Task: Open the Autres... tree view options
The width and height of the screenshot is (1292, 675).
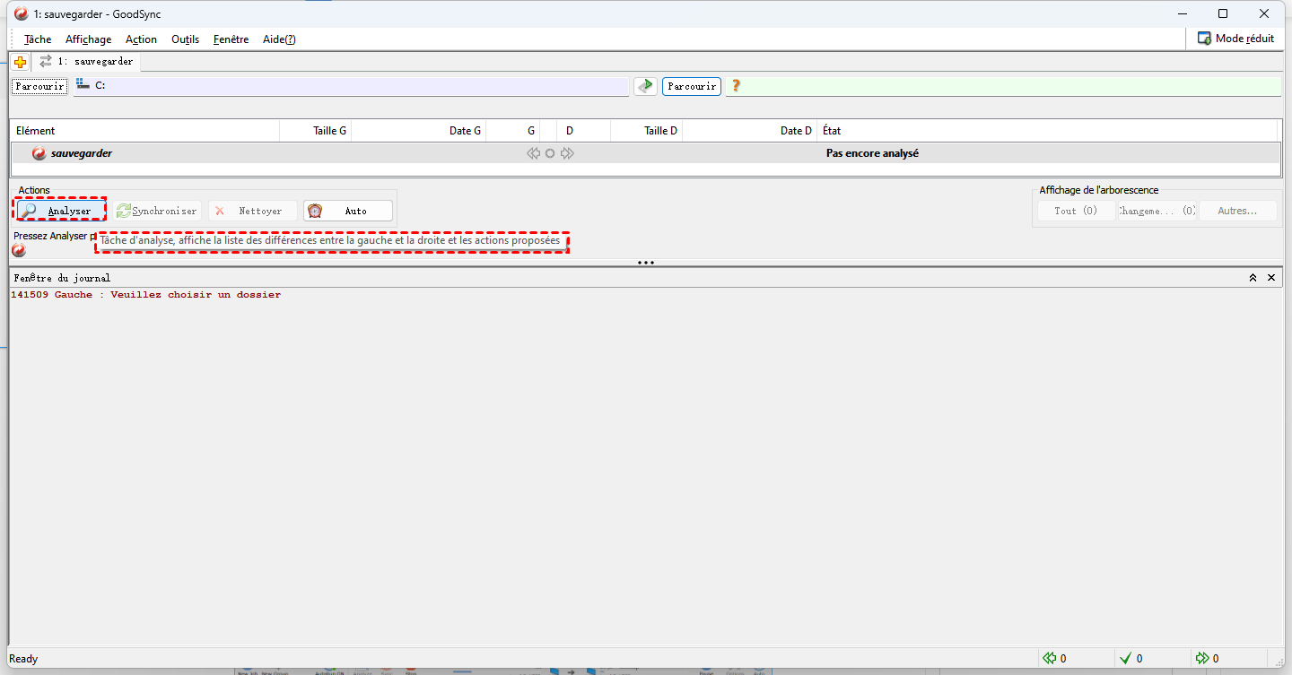Action: pyautogui.click(x=1237, y=211)
